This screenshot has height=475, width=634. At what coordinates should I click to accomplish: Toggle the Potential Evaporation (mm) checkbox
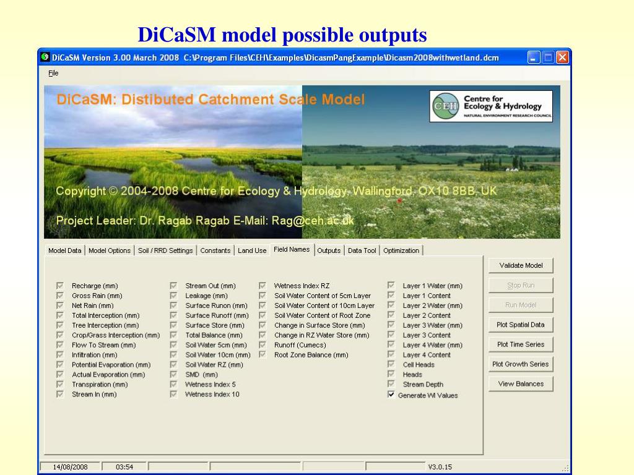pos(60,364)
